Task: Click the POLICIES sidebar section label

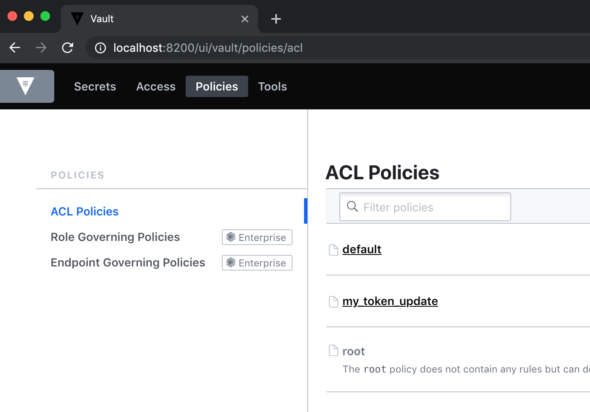Action: pyautogui.click(x=78, y=175)
